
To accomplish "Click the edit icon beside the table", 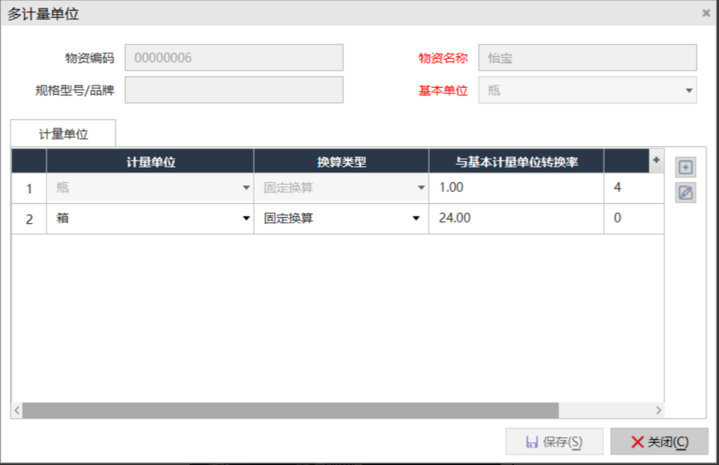I will [x=685, y=193].
